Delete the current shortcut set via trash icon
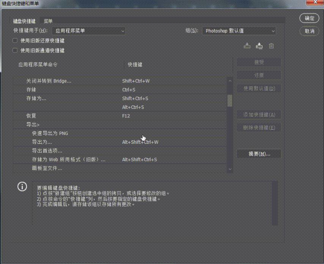Viewport: 324px width, 264px height. pyautogui.click(x=271, y=46)
